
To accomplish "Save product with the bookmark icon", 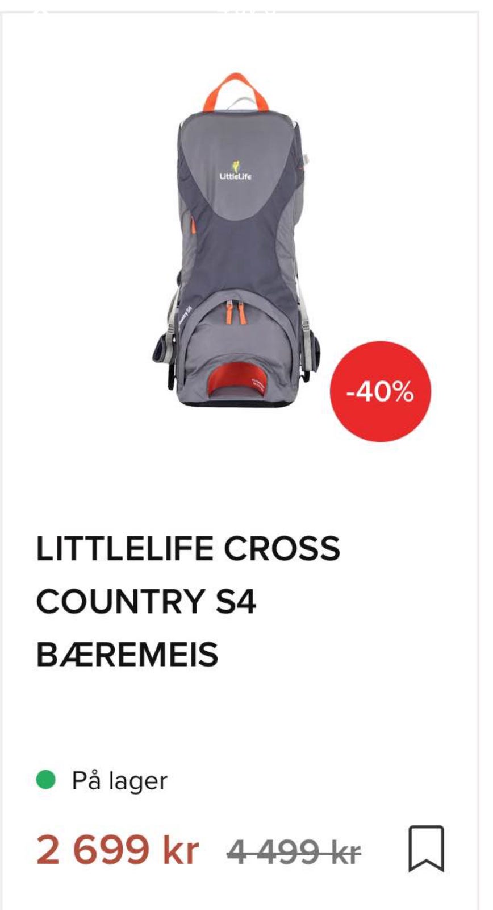I will coord(426,849).
